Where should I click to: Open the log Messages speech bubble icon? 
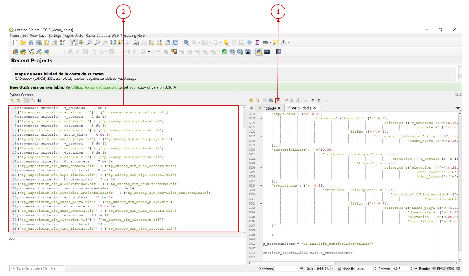[458, 269]
